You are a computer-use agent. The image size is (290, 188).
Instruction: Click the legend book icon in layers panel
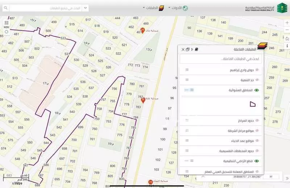click(196, 49)
